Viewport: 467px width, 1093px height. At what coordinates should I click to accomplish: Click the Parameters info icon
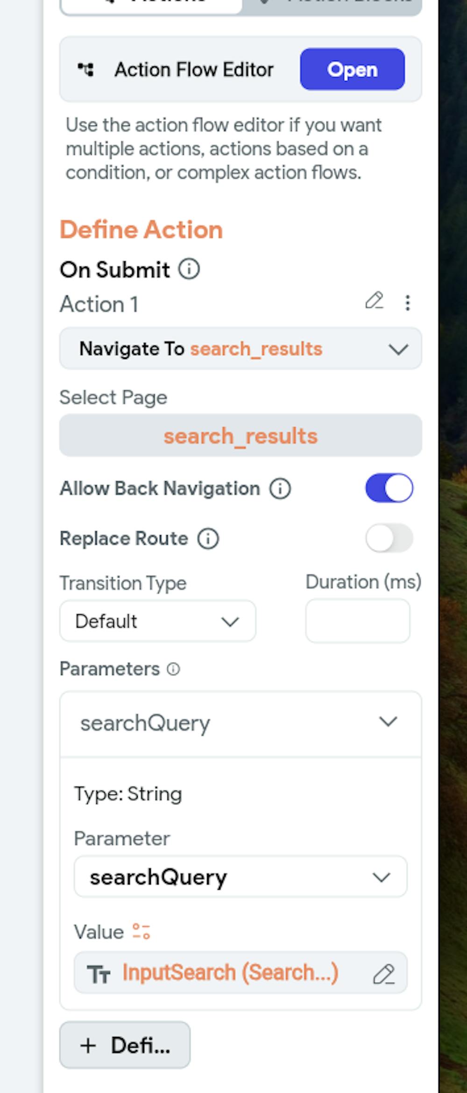tap(173, 669)
